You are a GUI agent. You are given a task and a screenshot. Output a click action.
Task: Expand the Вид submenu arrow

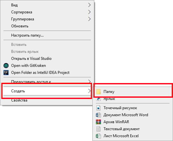90,5
